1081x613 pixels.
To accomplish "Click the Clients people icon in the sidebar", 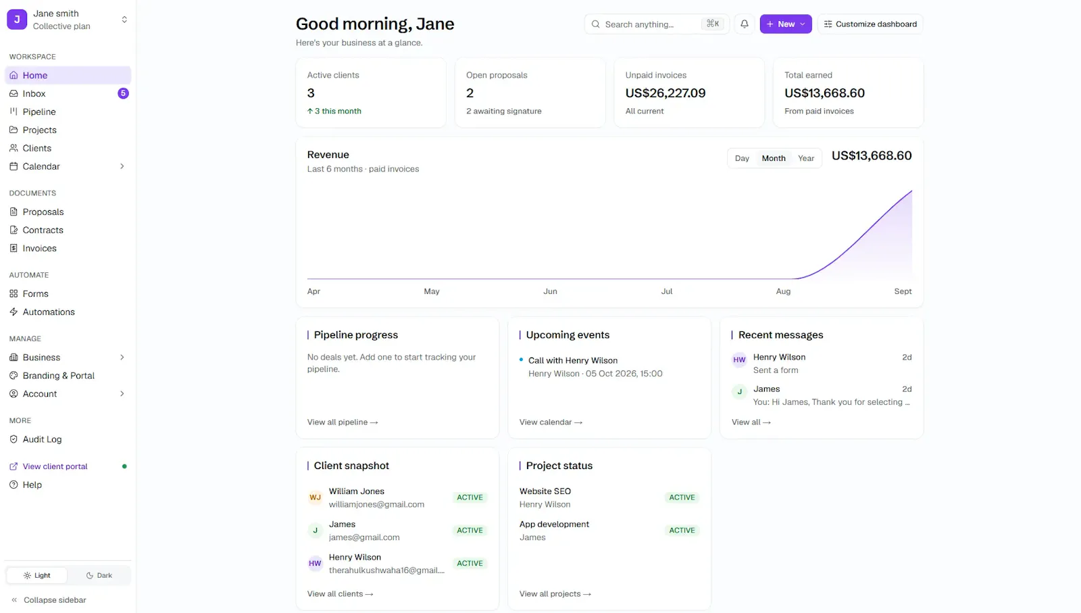I will 14,148.
